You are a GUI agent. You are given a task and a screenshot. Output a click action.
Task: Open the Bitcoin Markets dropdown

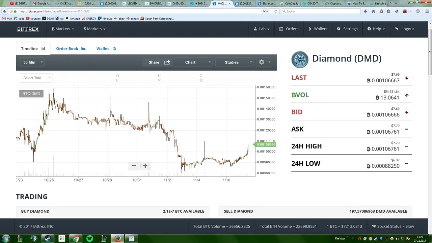tap(62, 29)
